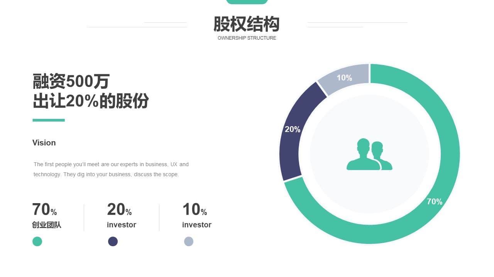Click the 20% label on the navy donut segment
The width and height of the screenshot is (494, 277).
(x=293, y=129)
